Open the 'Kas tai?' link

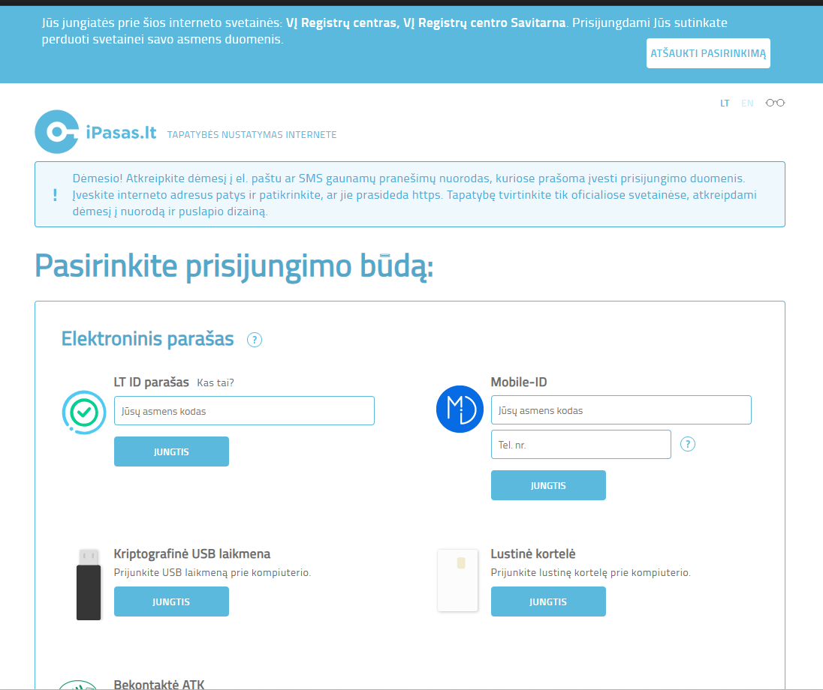[x=216, y=382]
